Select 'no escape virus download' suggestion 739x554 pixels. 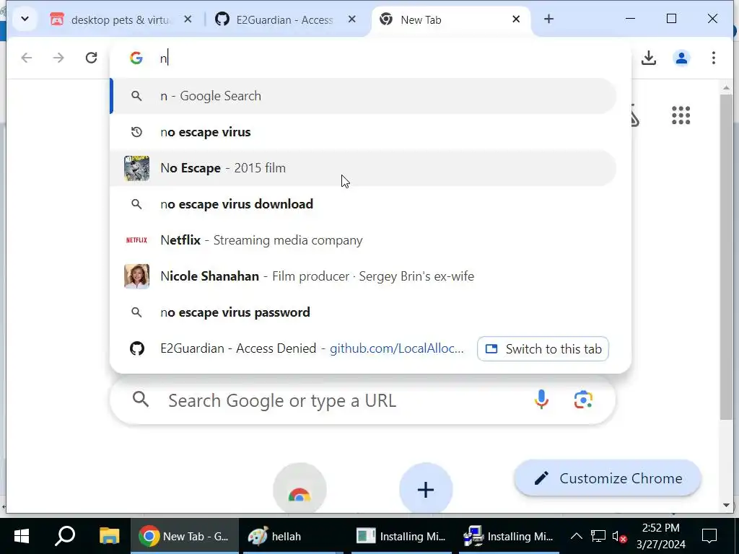click(x=364, y=204)
